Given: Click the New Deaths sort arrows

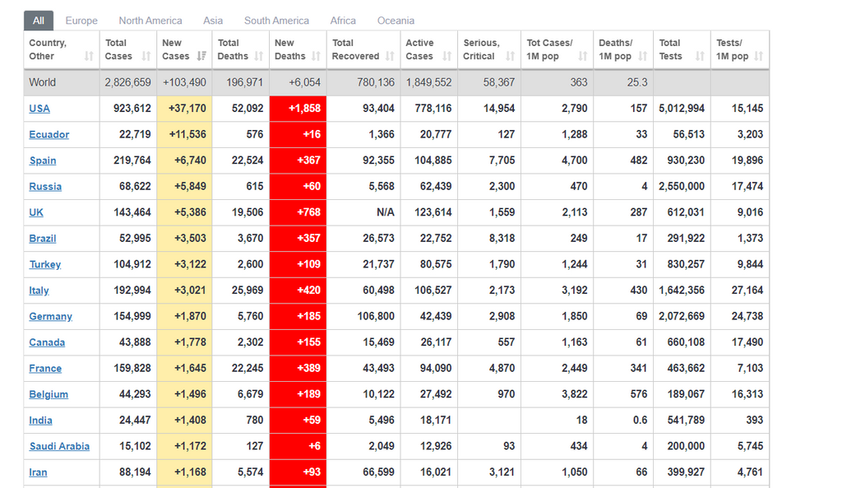Looking at the screenshot, I should point(316,56).
